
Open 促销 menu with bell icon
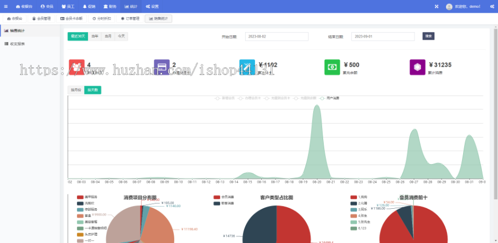[89, 6]
